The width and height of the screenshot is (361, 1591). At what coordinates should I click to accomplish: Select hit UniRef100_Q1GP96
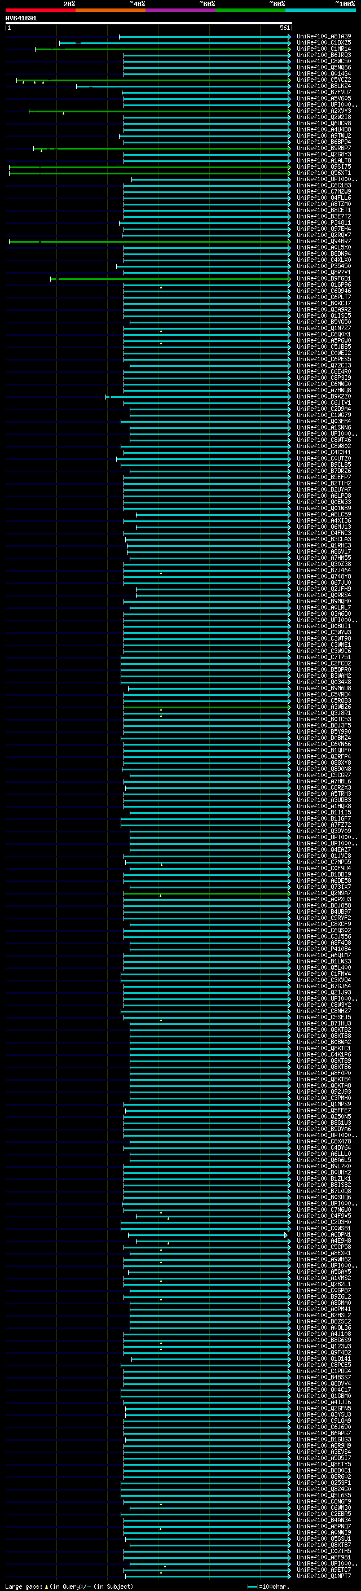click(x=323, y=284)
